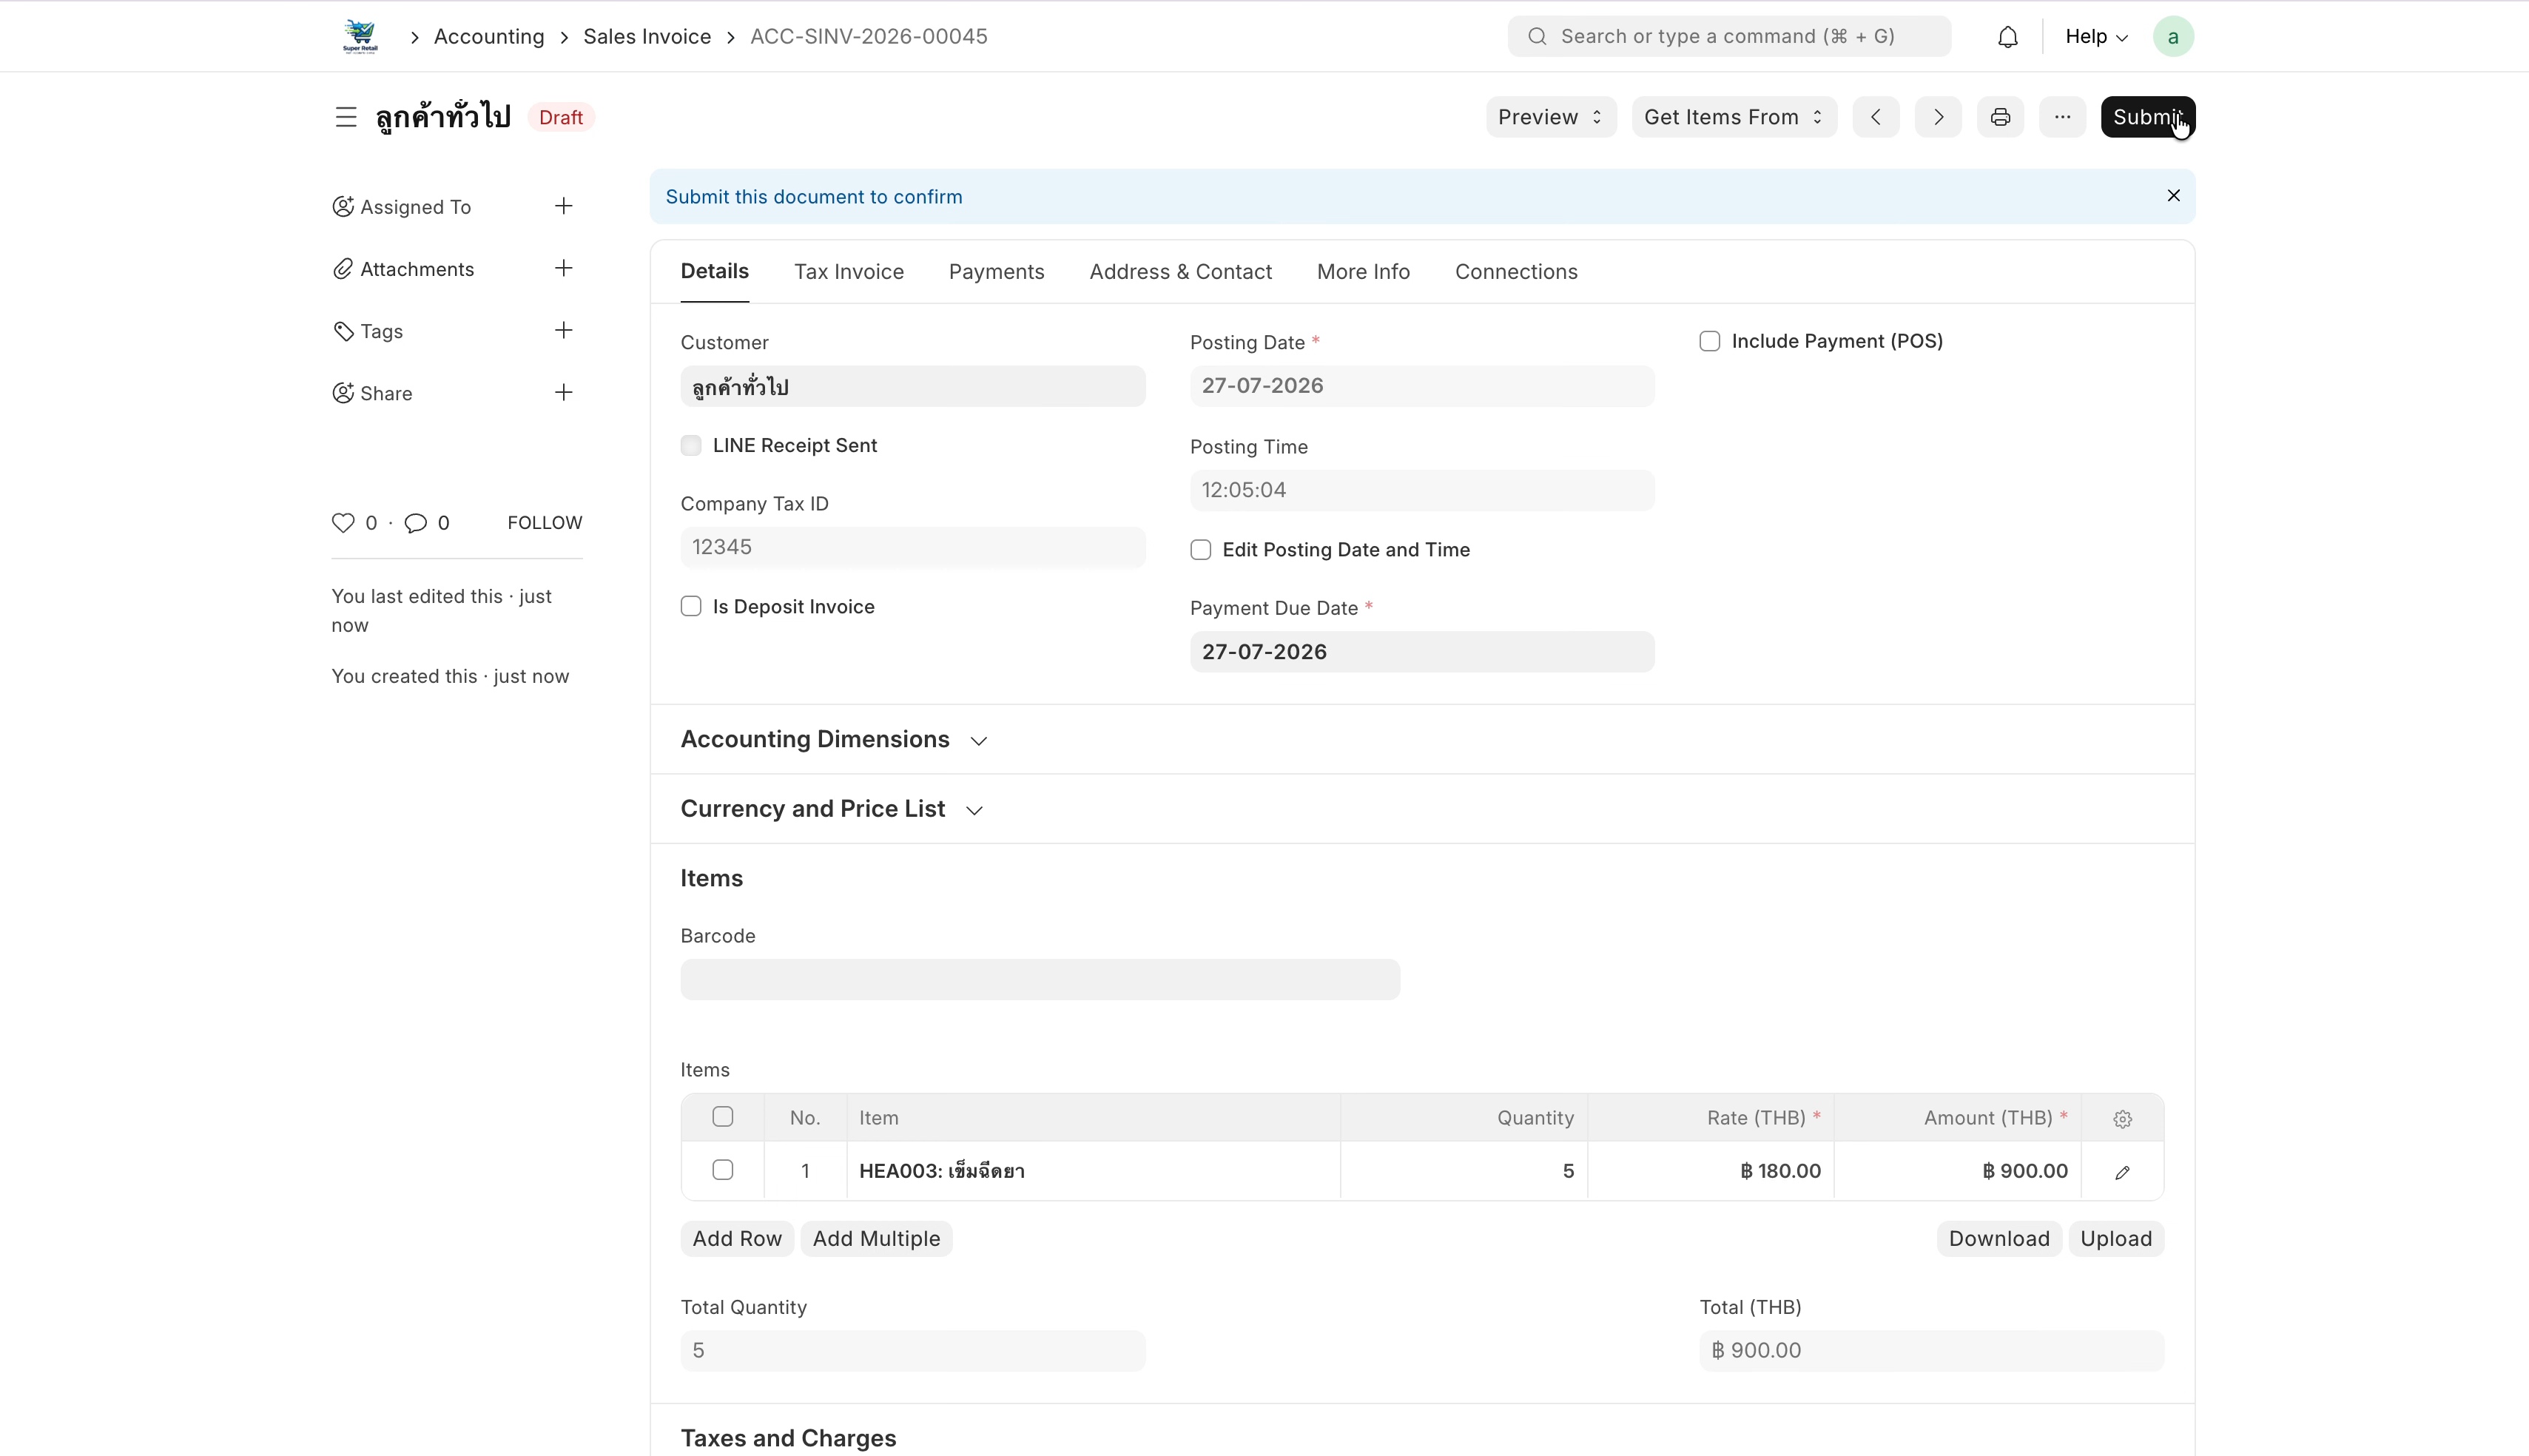Dismiss the submit confirmation banner
The height and width of the screenshot is (1456, 2529).
coord(2172,195)
